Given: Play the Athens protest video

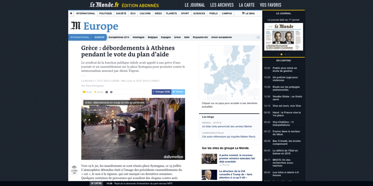Looking at the screenshot, I should click(x=133, y=129).
